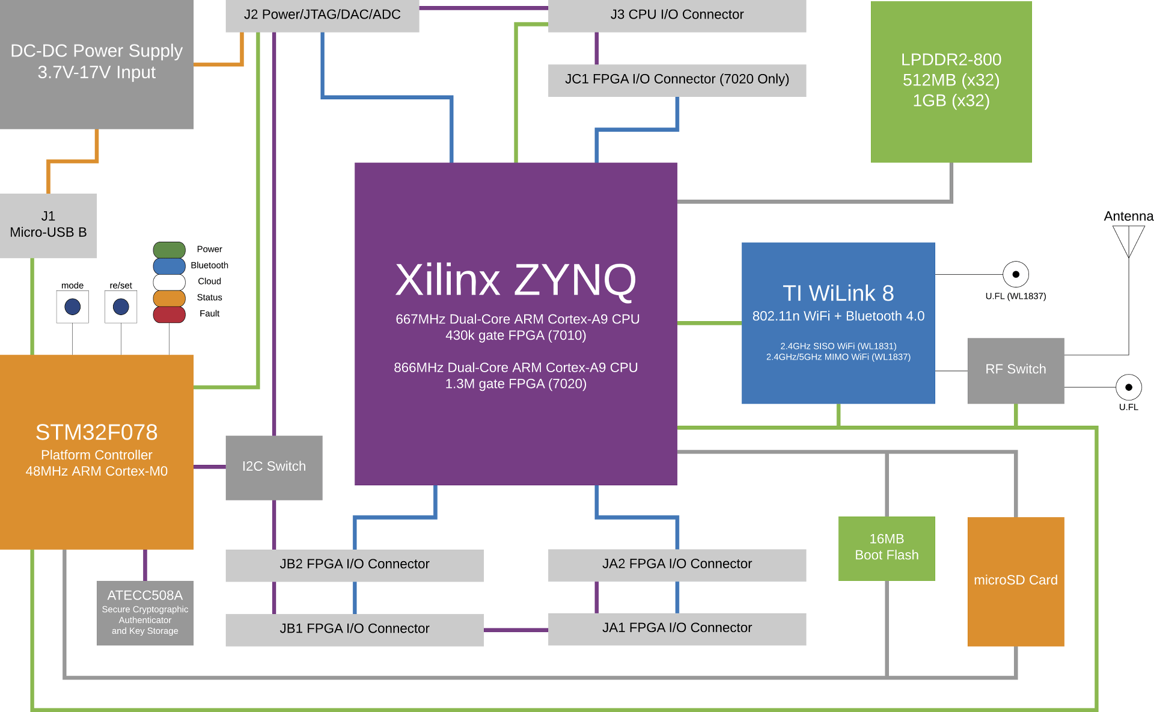Click the J2 Power/JTAG/DAC/ADC connector block

pos(322,16)
